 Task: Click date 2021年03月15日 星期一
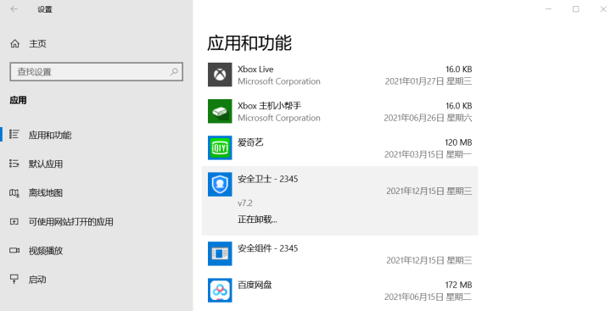click(428, 154)
